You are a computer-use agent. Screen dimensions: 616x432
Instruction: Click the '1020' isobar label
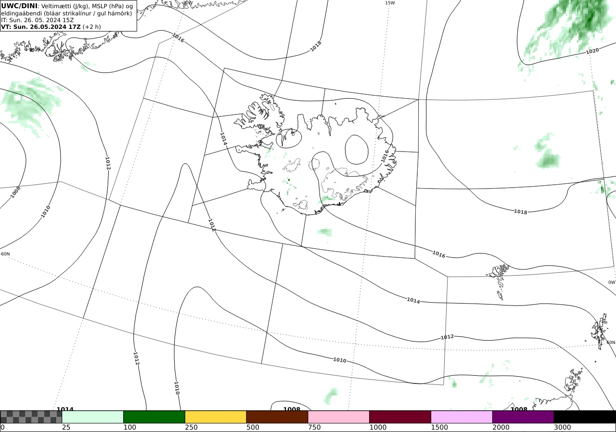(592, 51)
